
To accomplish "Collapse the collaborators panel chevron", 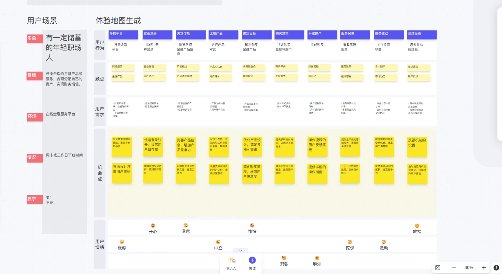I will pyautogui.click(x=240, y=250).
